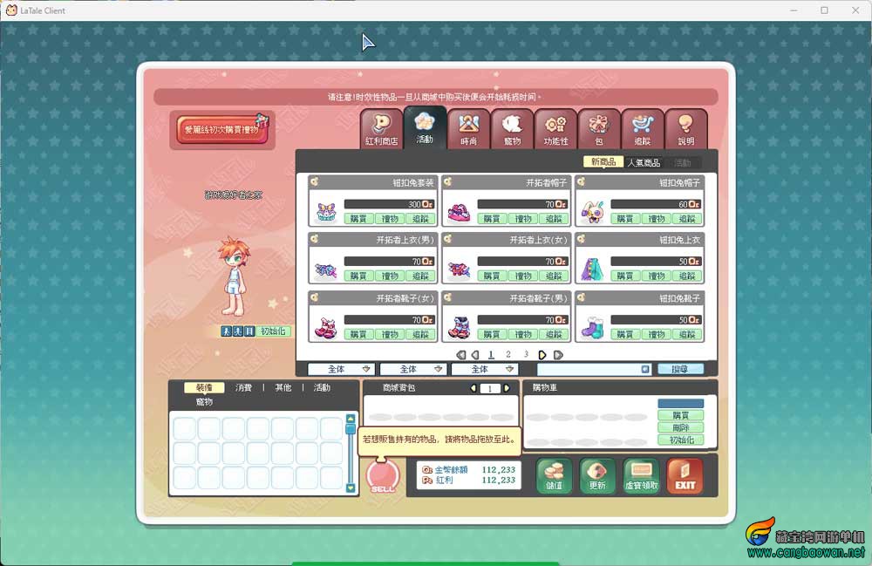
Task: Open the 寵物 pet shop tab
Action: point(512,128)
